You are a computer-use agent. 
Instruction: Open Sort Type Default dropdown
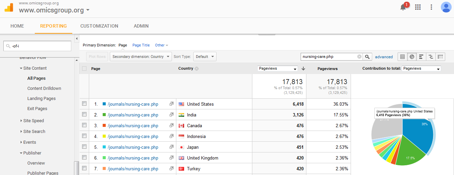[205, 57]
